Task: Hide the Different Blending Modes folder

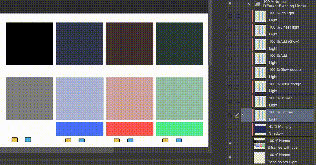Action: click(x=230, y=4)
